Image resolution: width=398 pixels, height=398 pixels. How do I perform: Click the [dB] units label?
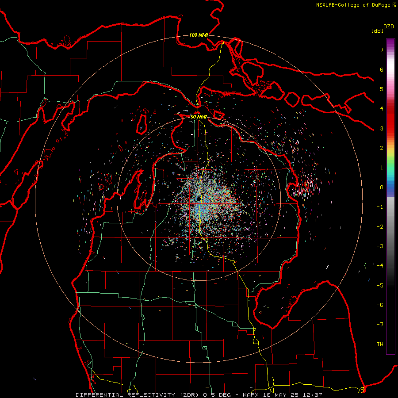click(x=378, y=31)
